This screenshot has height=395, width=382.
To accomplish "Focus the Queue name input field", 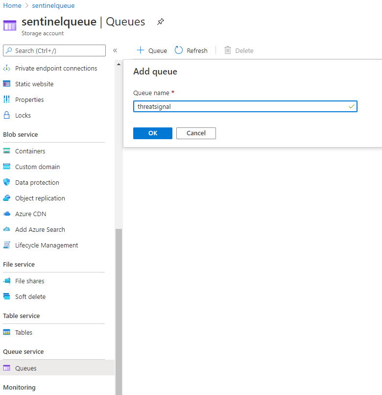I will 245,106.
